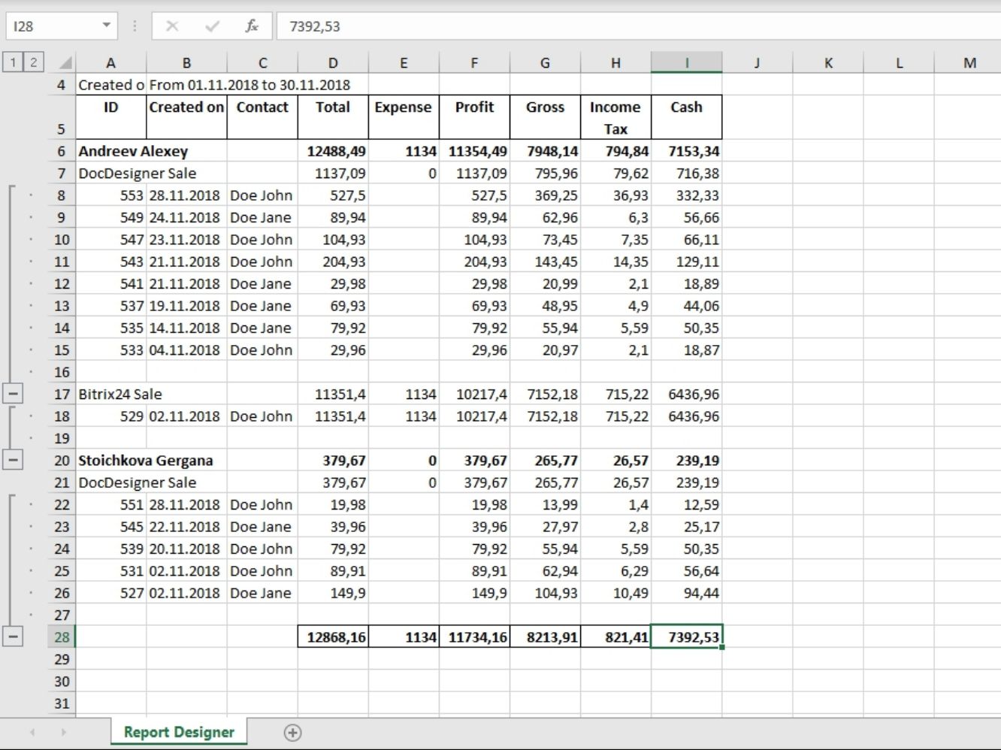Add a new sheet with plus icon
The image size is (1001, 750).
pyautogui.click(x=293, y=733)
